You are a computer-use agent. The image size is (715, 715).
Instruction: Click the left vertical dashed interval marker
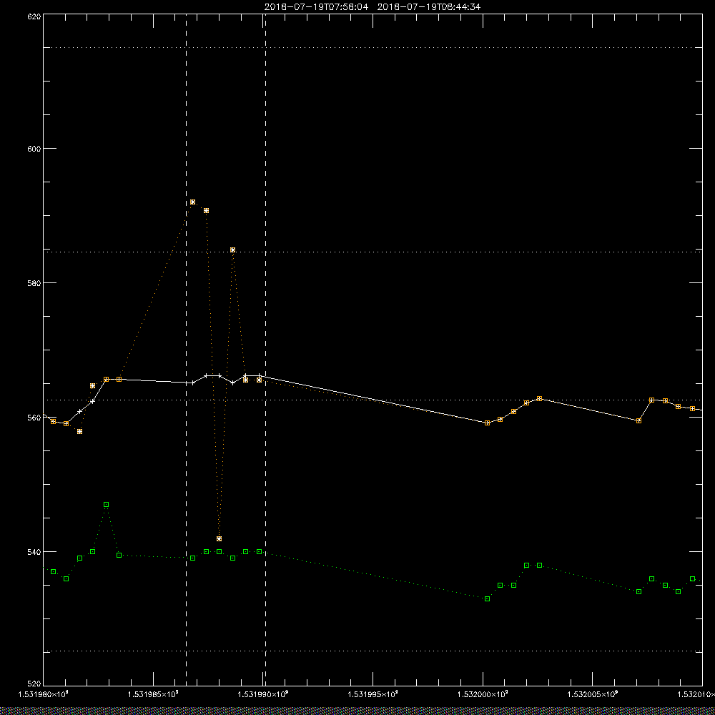[x=186, y=350]
